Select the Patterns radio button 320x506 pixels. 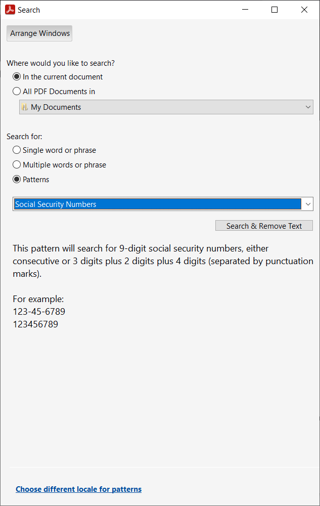tap(17, 180)
